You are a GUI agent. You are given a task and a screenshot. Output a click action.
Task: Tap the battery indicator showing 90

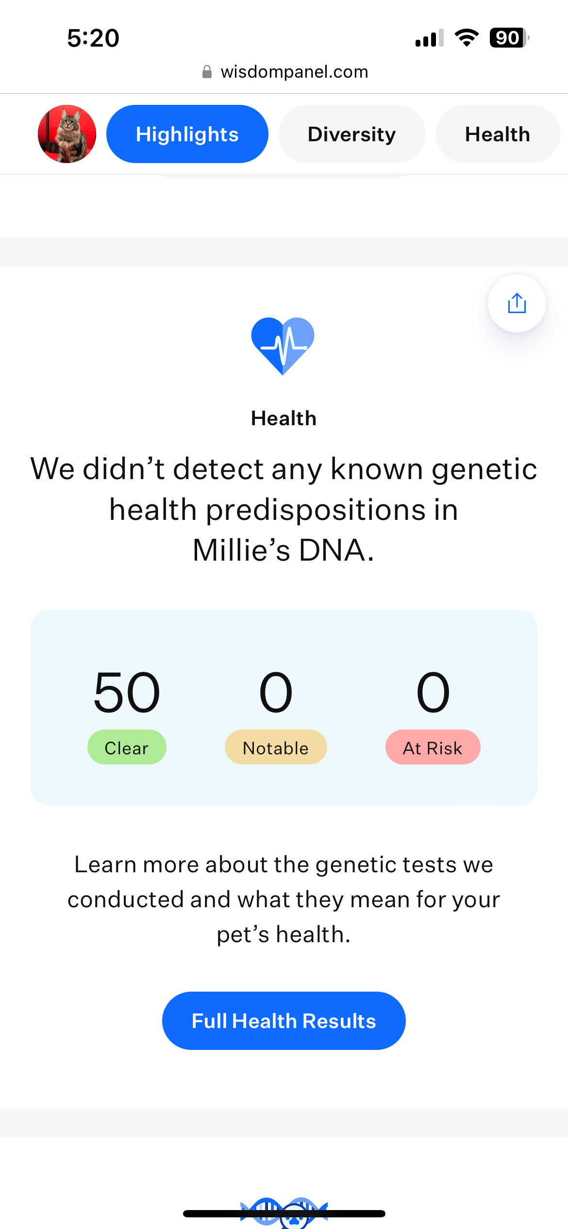pos(508,38)
